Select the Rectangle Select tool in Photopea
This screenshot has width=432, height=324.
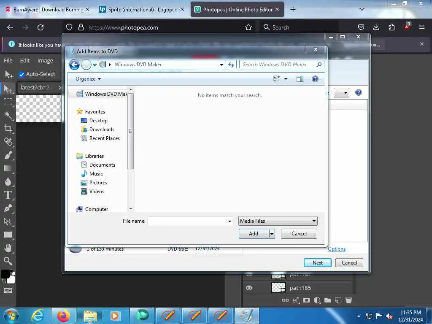8,102
